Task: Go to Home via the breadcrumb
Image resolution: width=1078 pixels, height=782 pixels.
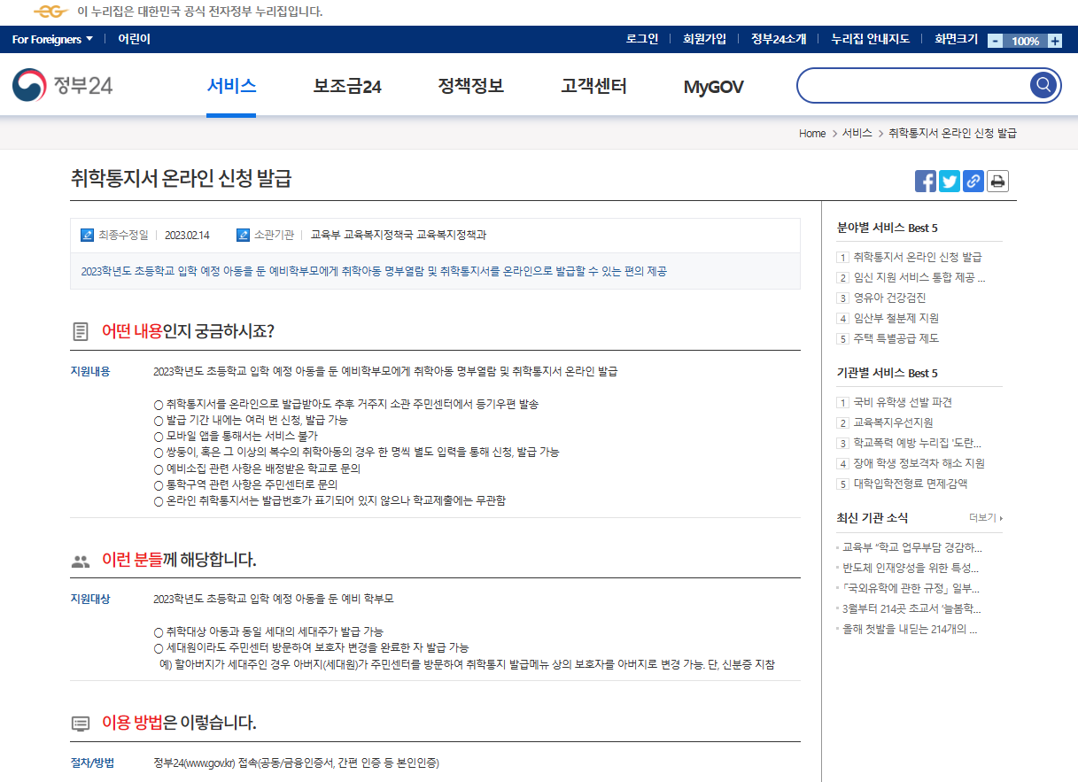Action: coord(811,133)
